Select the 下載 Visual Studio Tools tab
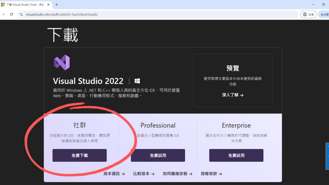The image size is (329, 185). pos(25,4)
